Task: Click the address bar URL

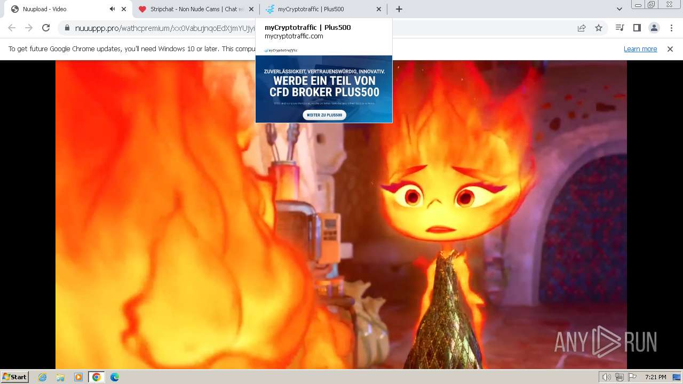Action: [165, 28]
